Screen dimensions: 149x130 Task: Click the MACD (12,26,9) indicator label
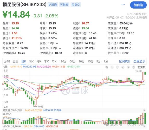(x=11, y=126)
